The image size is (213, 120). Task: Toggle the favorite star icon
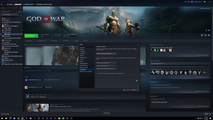tap(209, 35)
